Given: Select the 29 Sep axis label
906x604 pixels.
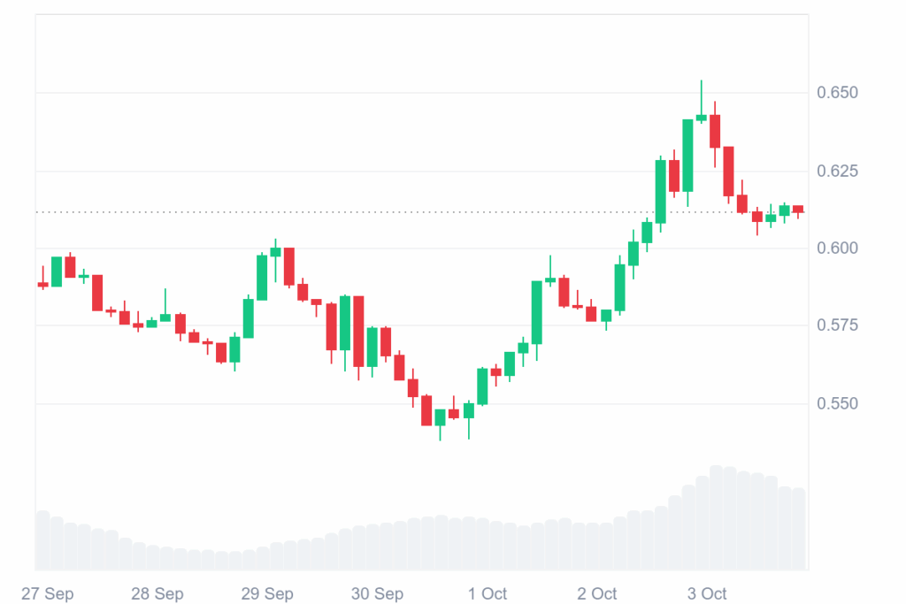Looking at the screenshot, I should 267,593.
